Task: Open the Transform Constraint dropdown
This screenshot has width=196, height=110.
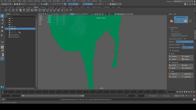Action: pyautogui.click(x=187, y=48)
